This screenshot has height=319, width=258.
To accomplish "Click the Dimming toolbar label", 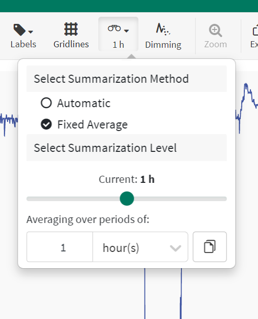I will click(163, 45).
